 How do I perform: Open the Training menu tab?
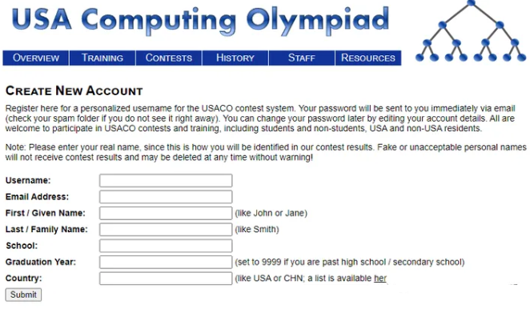[102, 58]
